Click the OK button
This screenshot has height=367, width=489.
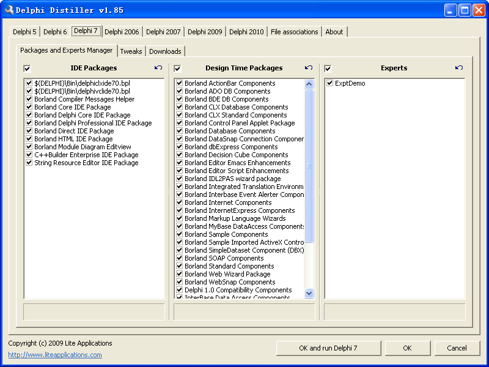[x=407, y=348]
